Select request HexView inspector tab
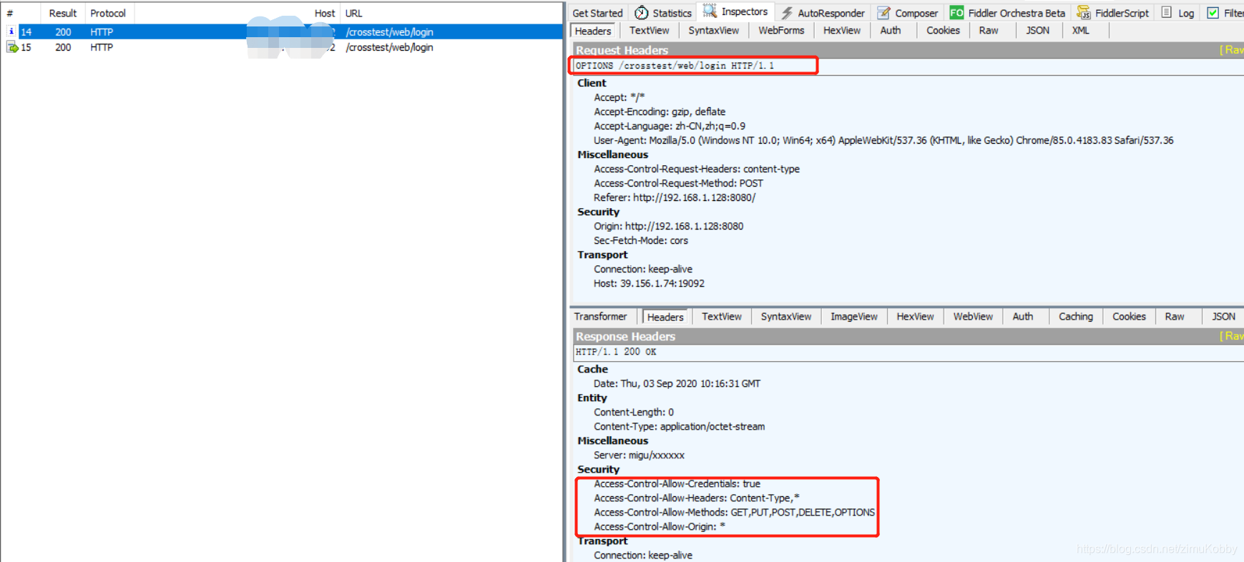The height and width of the screenshot is (562, 1244). [842, 30]
